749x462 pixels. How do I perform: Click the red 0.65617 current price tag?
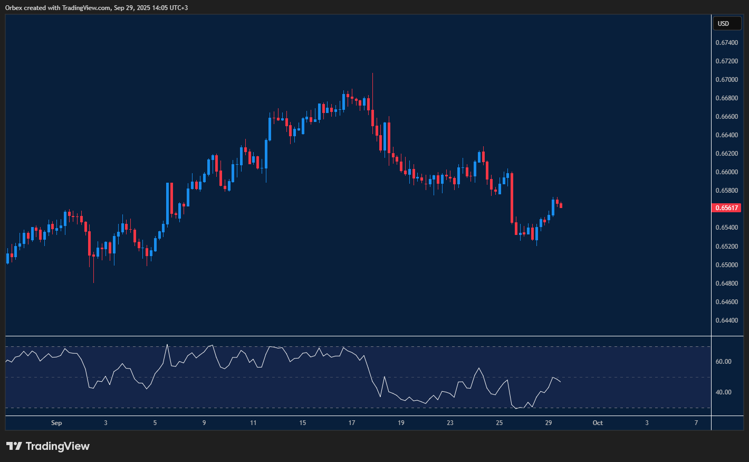pos(727,208)
